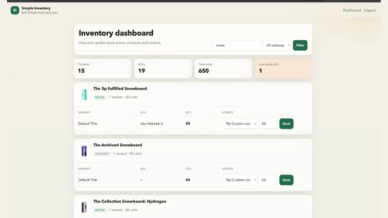Select the Total units 650 card
This screenshot has width=388, height=218.
223,68
